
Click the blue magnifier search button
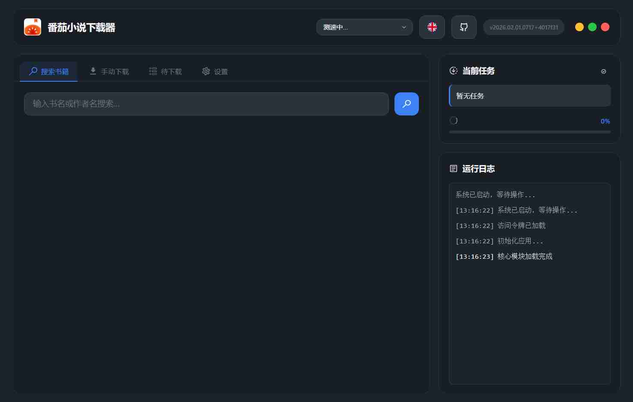click(406, 104)
